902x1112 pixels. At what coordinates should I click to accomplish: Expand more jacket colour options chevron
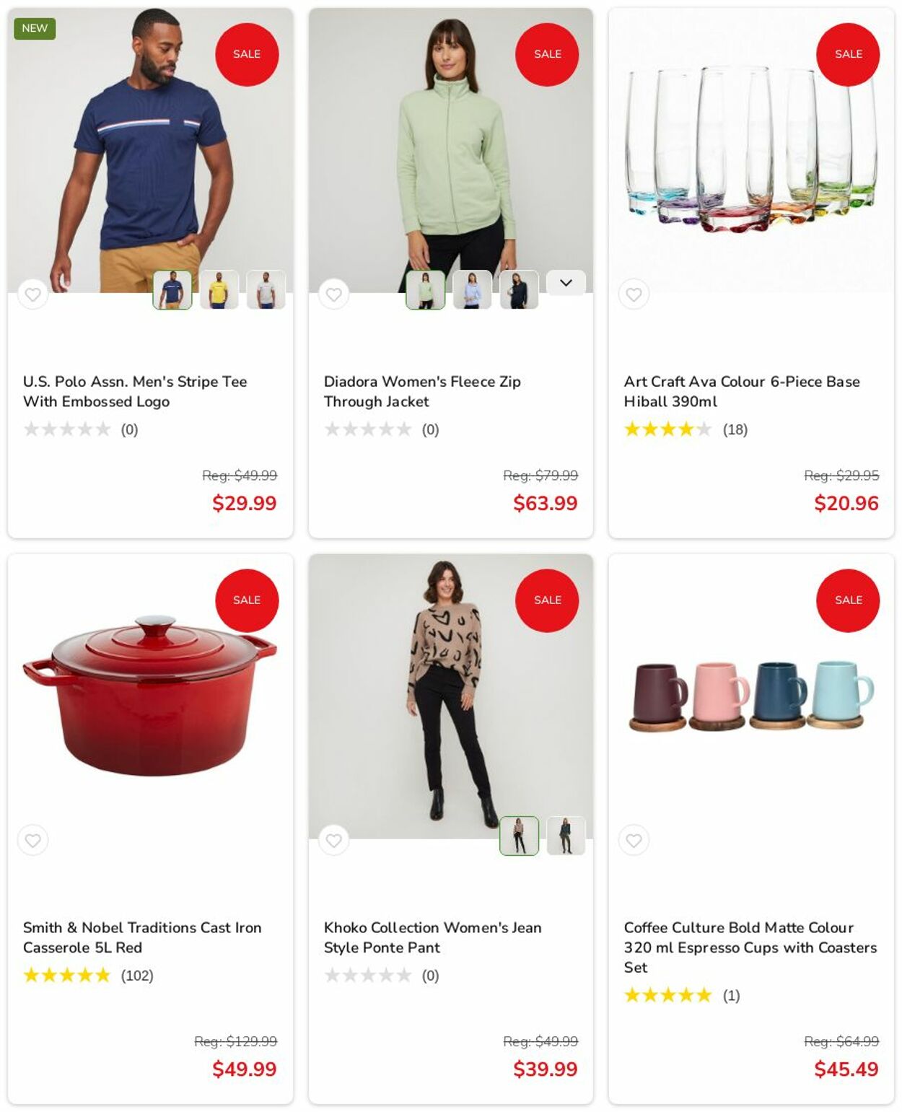click(566, 283)
